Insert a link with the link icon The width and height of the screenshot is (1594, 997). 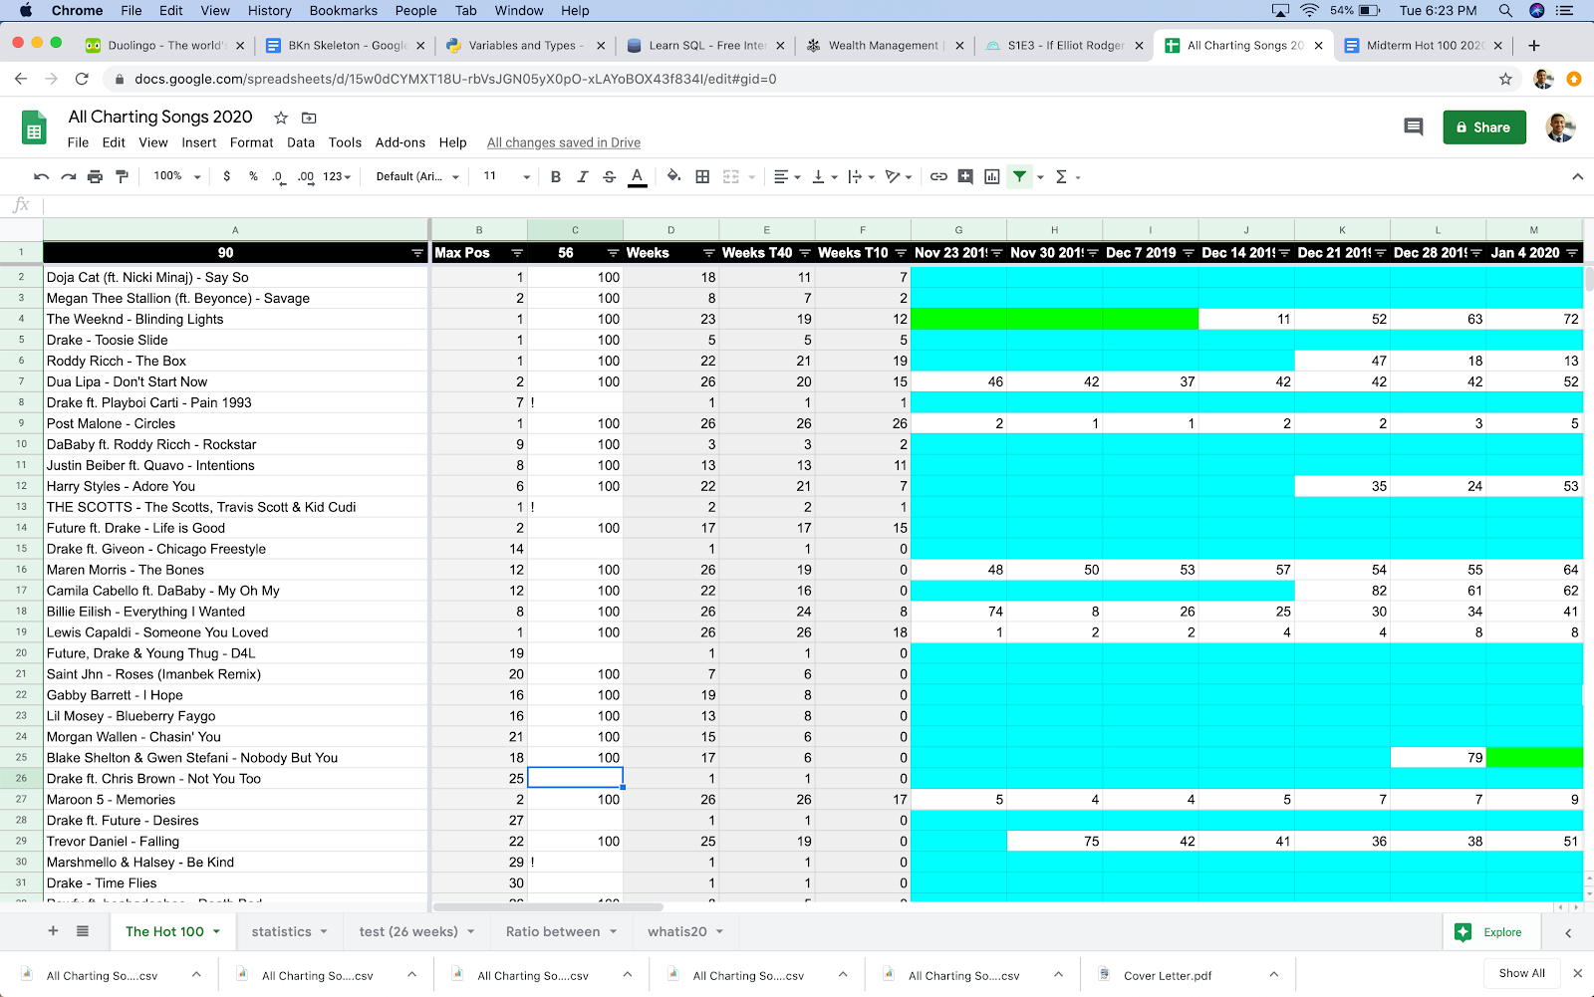[x=938, y=176]
